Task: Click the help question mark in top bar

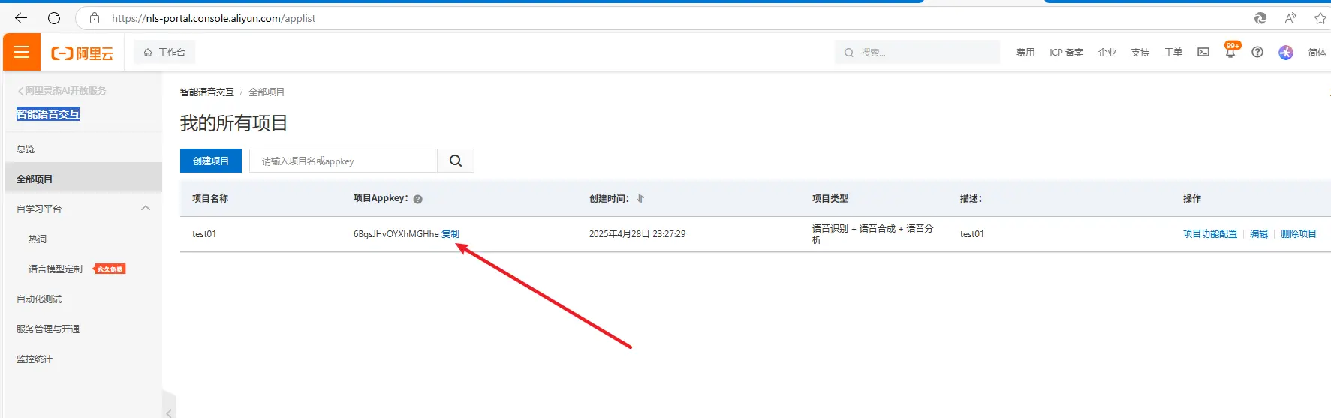Action: pyautogui.click(x=1257, y=52)
